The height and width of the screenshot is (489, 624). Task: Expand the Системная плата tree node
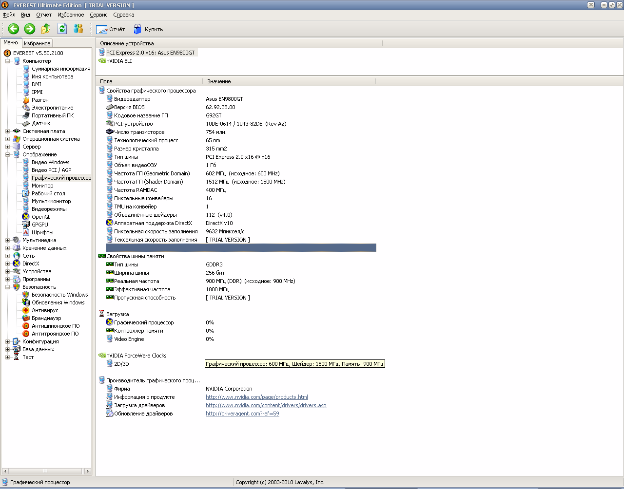(x=8, y=131)
